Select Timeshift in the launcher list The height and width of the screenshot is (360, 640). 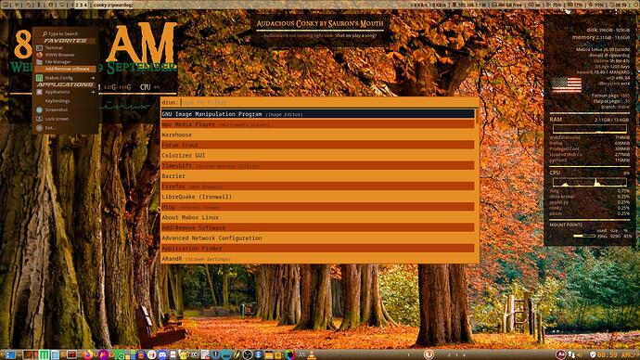pos(318,166)
